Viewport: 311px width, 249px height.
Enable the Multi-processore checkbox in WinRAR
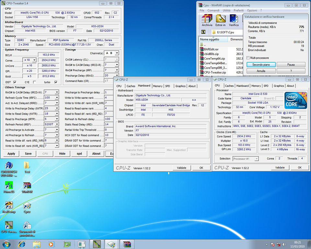coord(248,58)
